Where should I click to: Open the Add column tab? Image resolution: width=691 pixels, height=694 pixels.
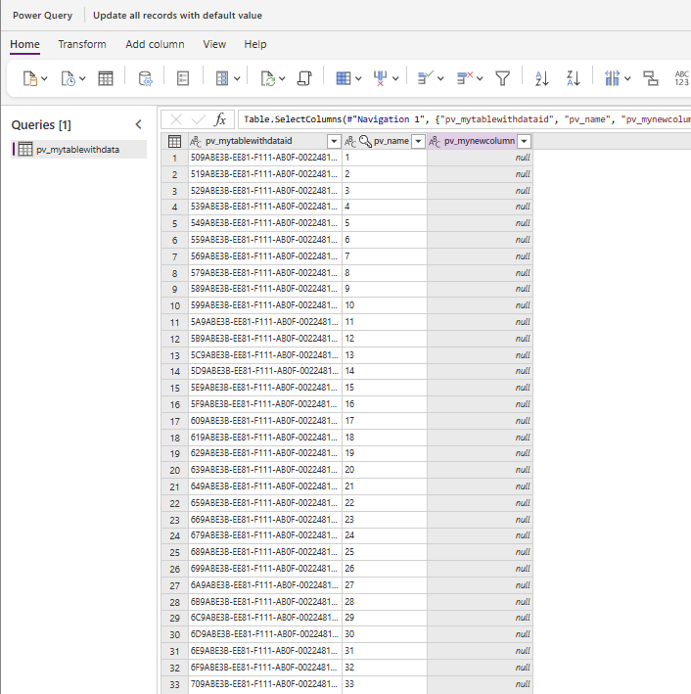(155, 44)
